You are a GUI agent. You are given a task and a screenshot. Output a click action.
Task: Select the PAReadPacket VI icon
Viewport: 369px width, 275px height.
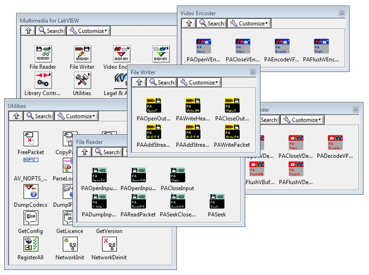[139, 201]
